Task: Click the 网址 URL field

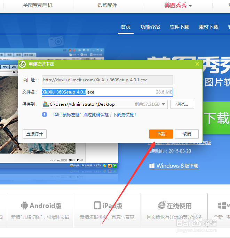Action: point(107,80)
